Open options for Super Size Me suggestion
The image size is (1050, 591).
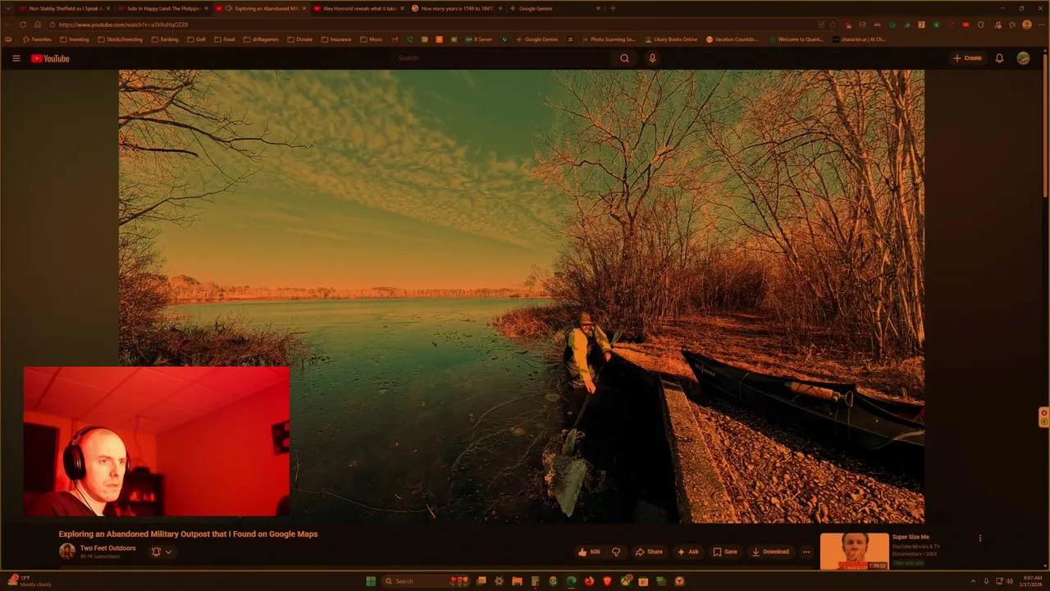pyautogui.click(x=979, y=538)
